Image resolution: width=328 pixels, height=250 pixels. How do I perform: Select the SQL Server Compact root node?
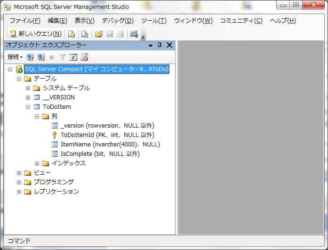pyautogui.click(x=96, y=69)
